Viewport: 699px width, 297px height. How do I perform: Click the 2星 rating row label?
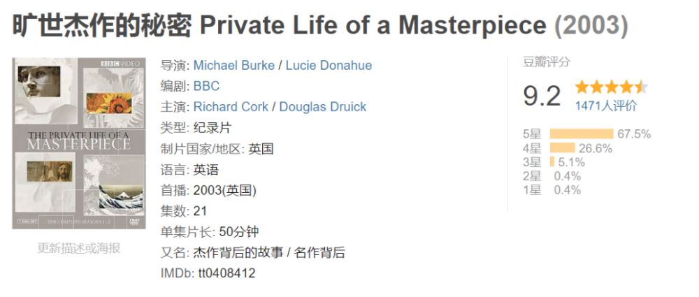point(531,176)
